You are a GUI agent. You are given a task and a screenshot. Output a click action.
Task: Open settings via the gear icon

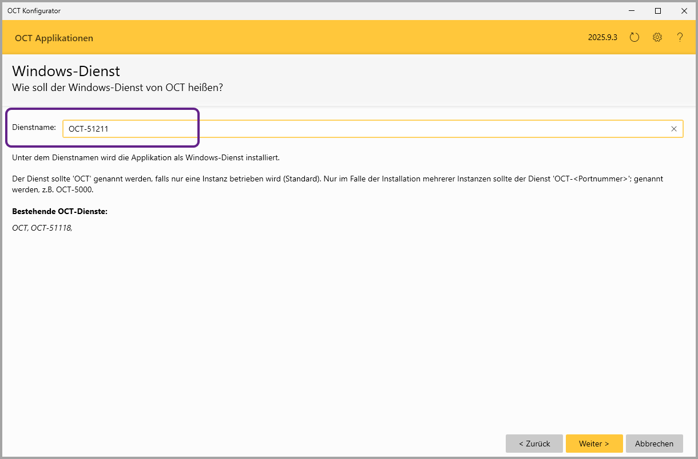657,38
